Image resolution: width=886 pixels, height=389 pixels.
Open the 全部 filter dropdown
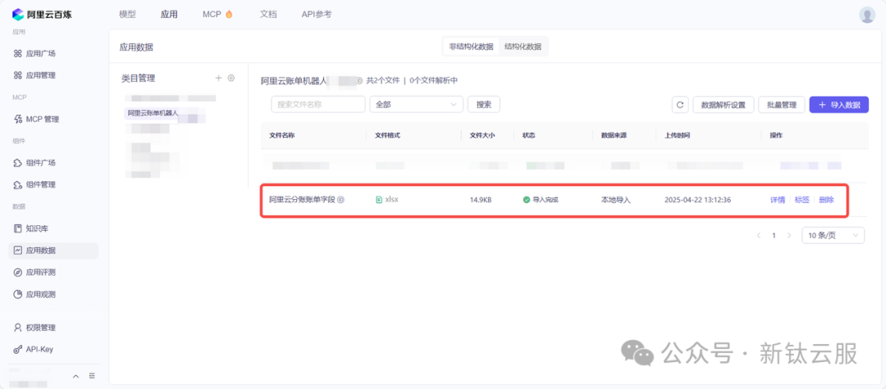[x=417, y=104]
